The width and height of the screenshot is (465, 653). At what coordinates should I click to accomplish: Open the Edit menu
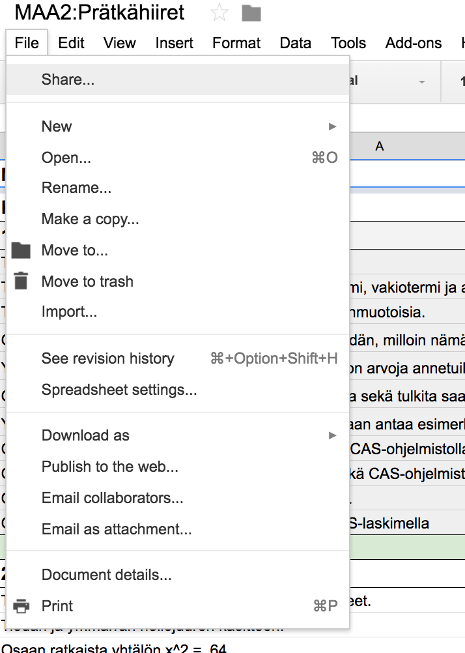click(71, 43)
